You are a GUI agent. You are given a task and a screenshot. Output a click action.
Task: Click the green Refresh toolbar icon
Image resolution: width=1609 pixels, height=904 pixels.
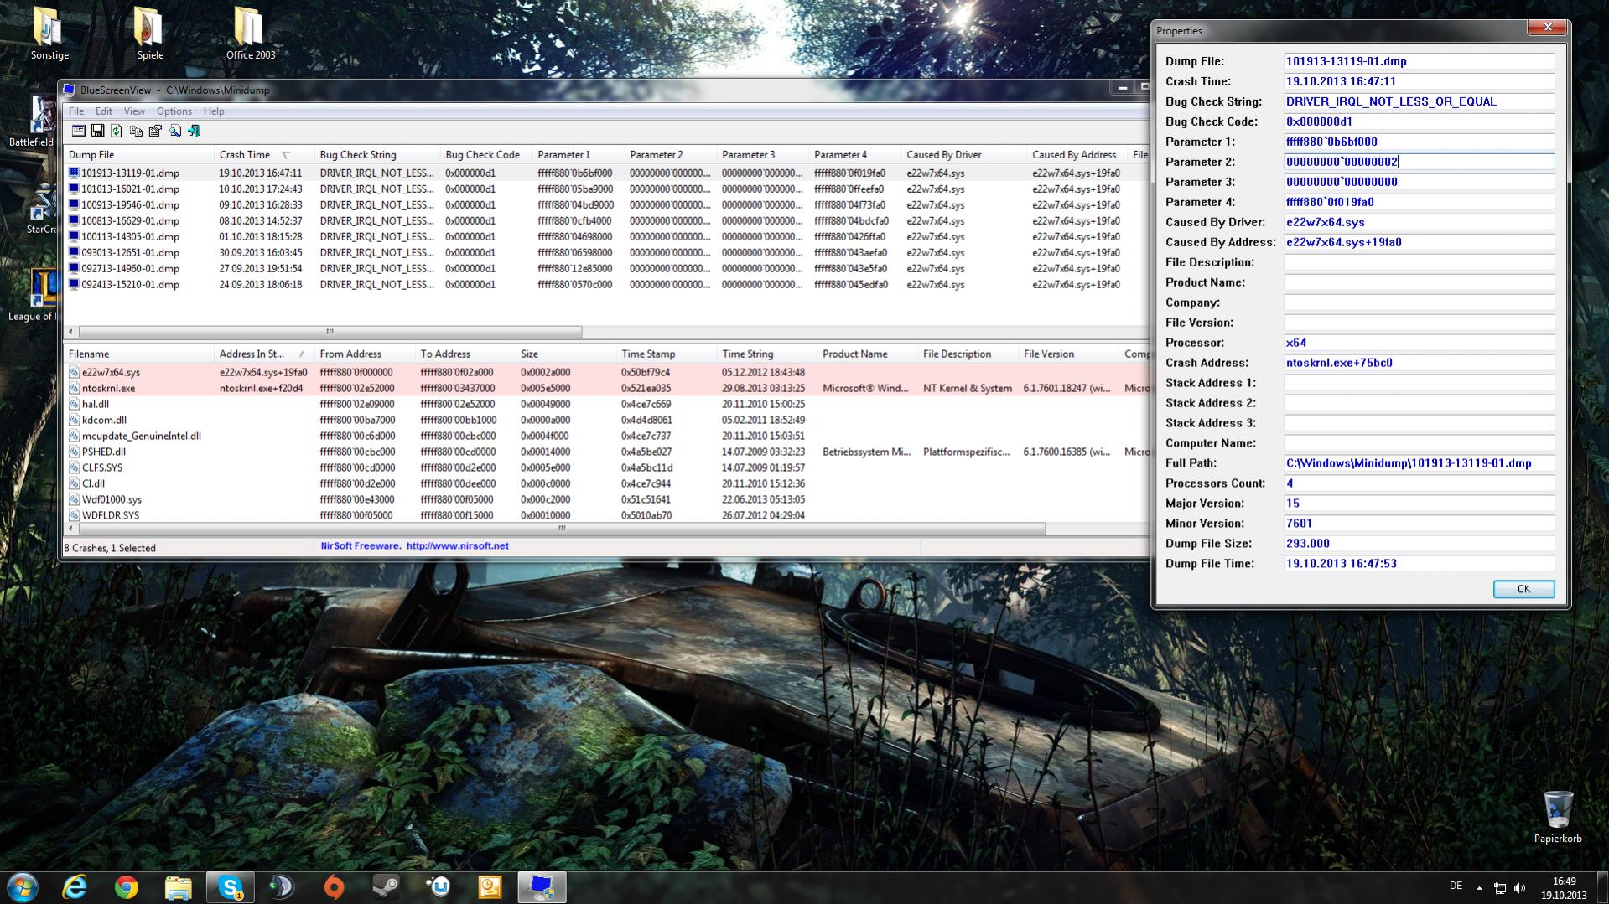(117, 131)
